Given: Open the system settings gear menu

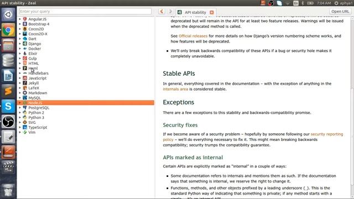Looking at the screenshot, I should 336,3.
